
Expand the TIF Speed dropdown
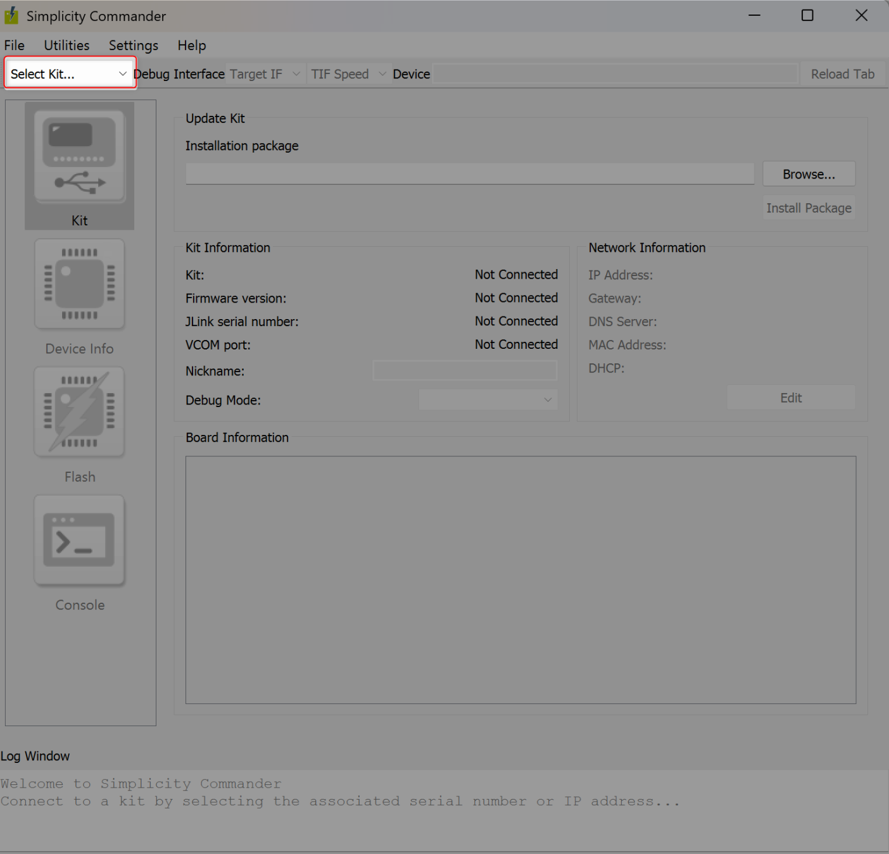tap(348, 74)
